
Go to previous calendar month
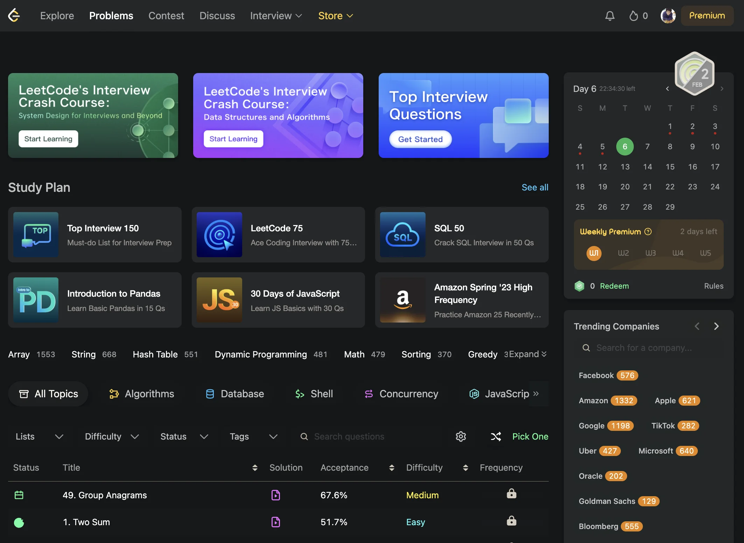pyautogui.click(x=667, y=89)
